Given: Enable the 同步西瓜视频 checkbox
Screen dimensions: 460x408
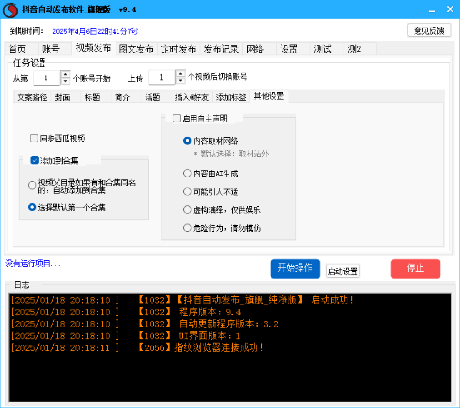Looking at the screenshot, I should tap(34, 138).
